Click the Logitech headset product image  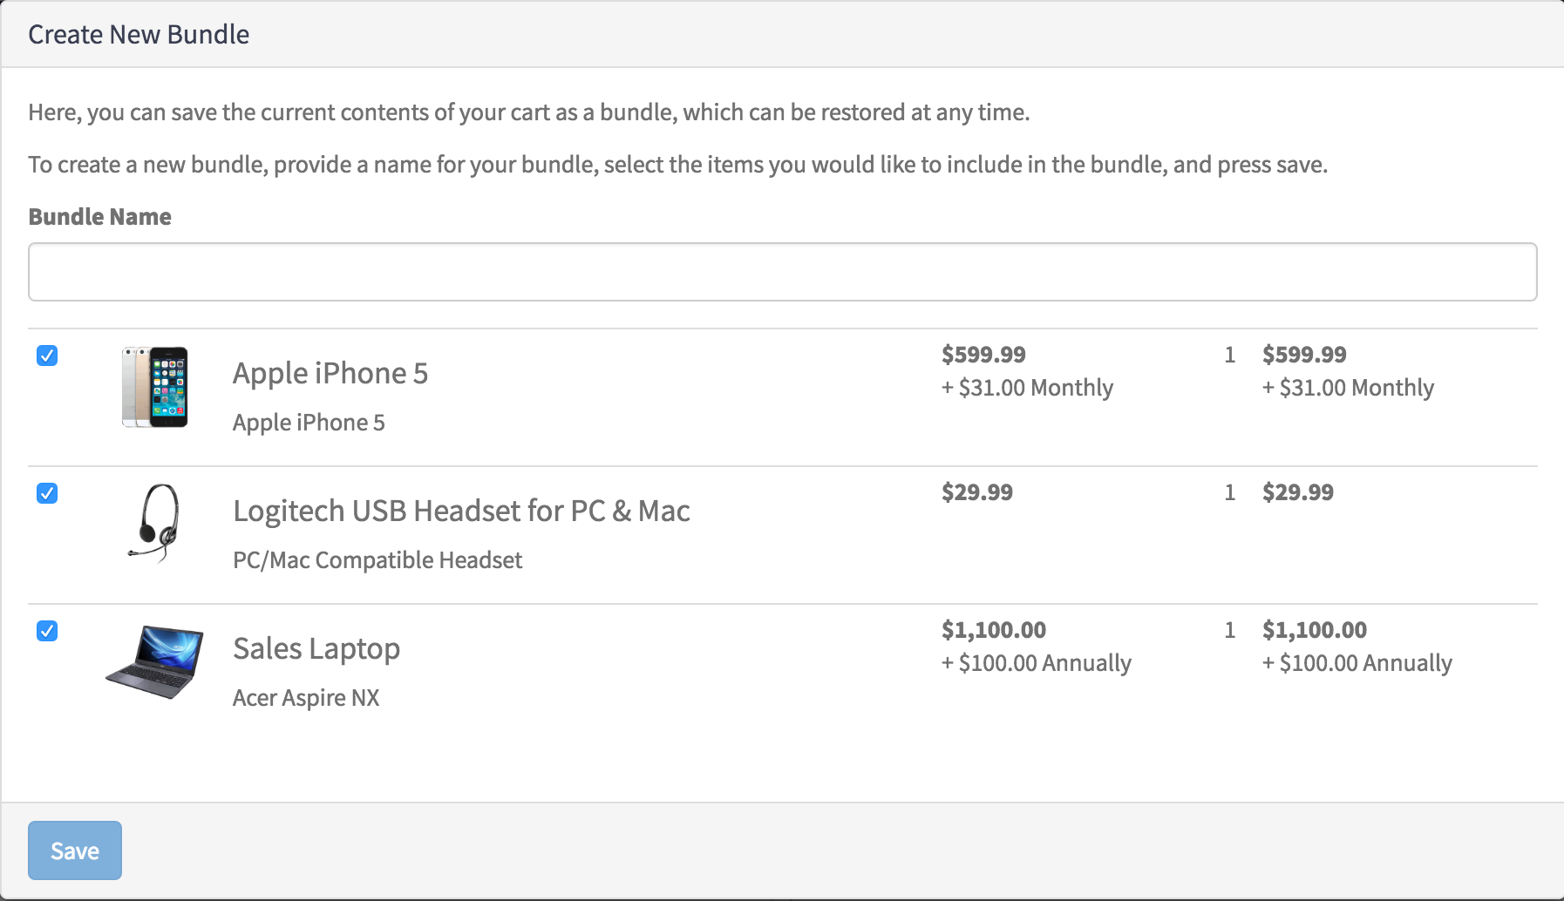point(155,524)
